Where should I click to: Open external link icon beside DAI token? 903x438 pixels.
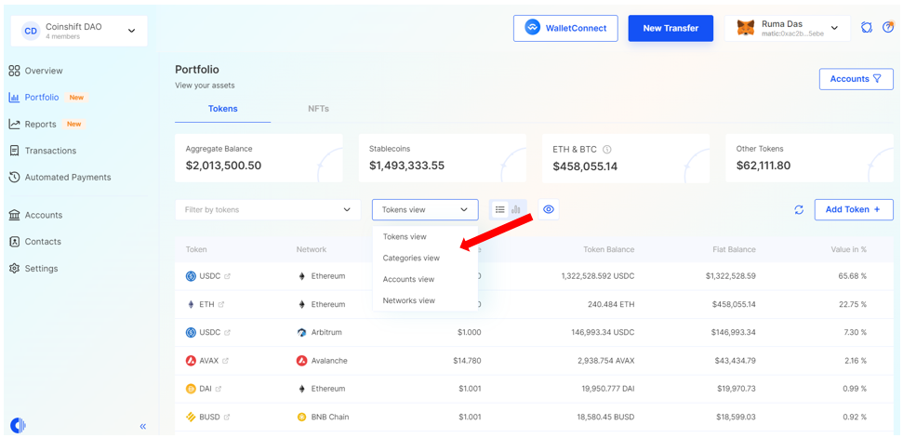219,389
